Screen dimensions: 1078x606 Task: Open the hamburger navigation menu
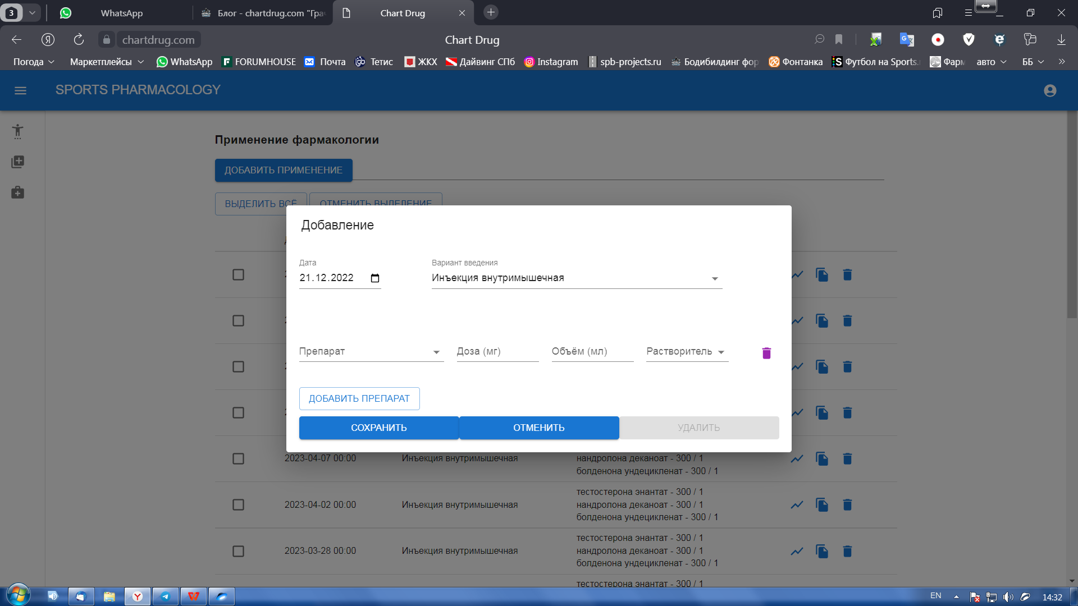[x=20, y=90]
